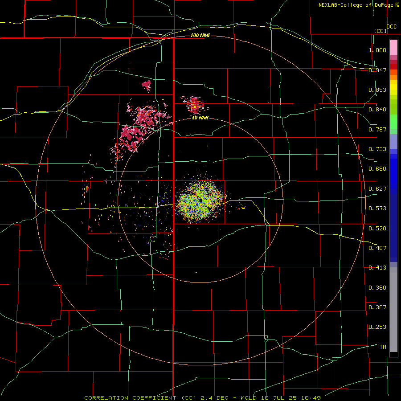
Task: Click the small echo east of the radar clutter
Action: click(241, 207)
